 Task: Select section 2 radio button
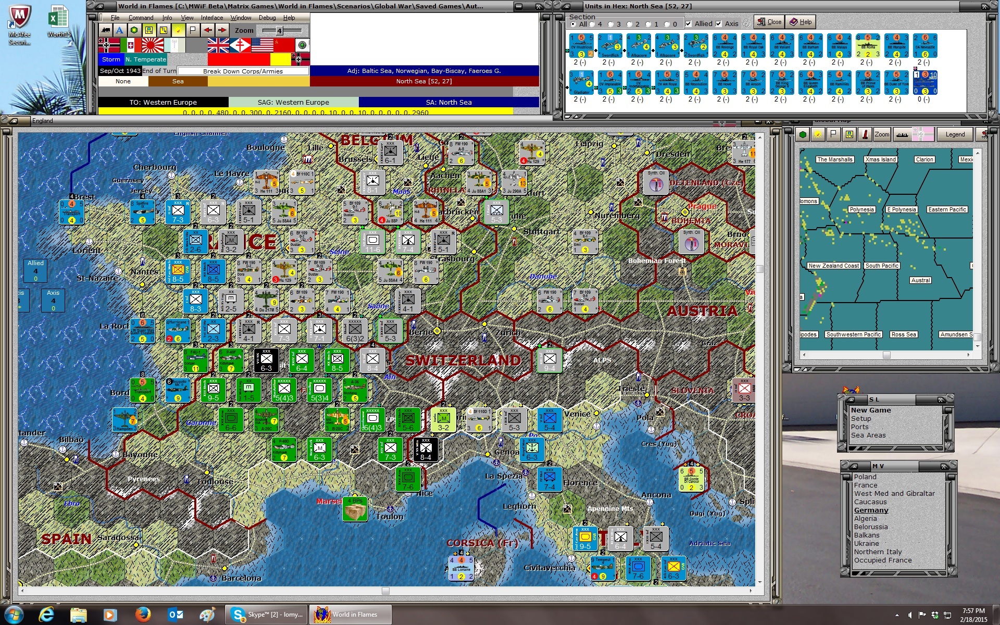pos(630,24)
